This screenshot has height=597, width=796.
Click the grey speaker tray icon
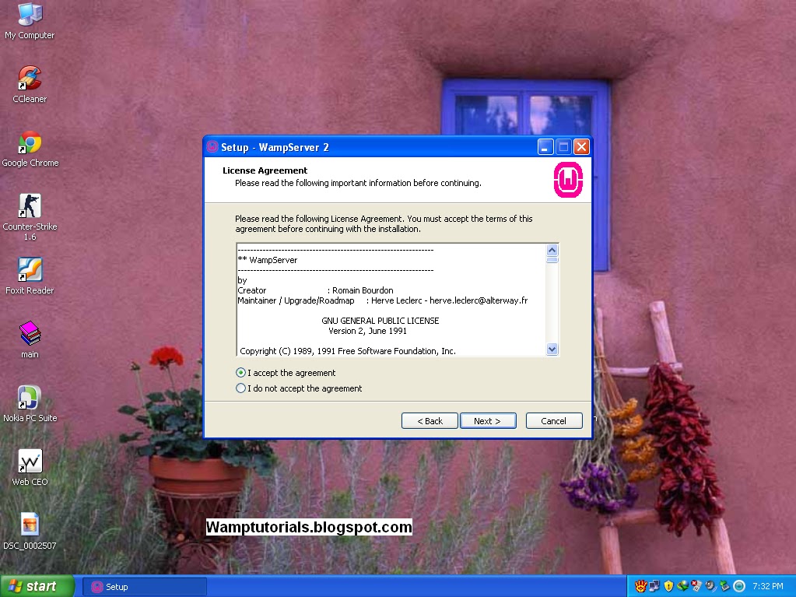[x=710, y=586]
